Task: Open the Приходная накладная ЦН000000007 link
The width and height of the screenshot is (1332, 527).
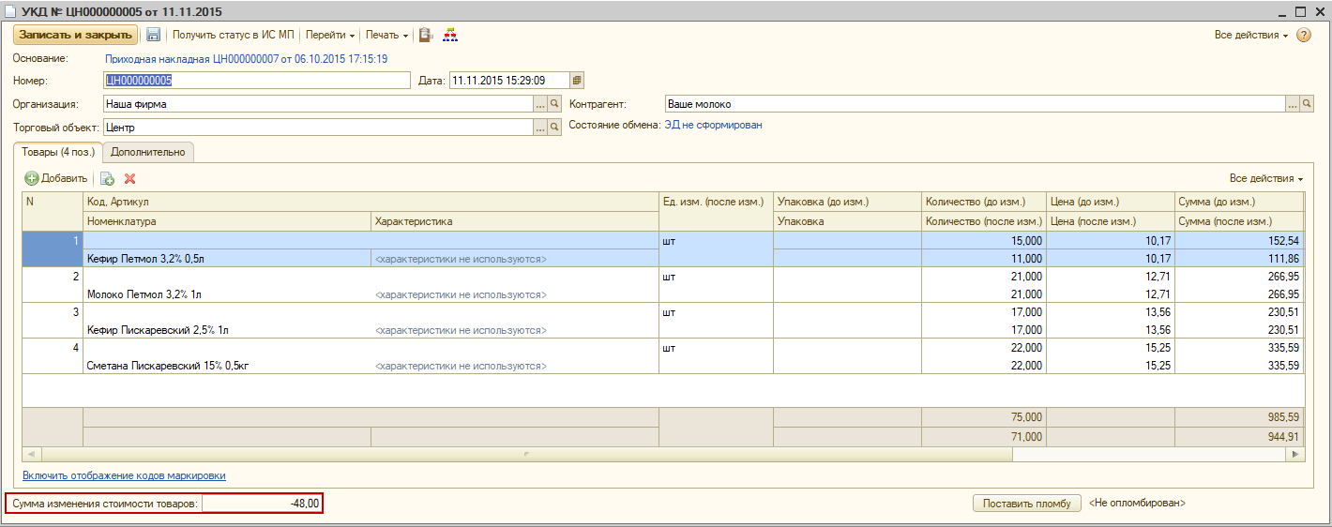Action: (x=246, y=58)
